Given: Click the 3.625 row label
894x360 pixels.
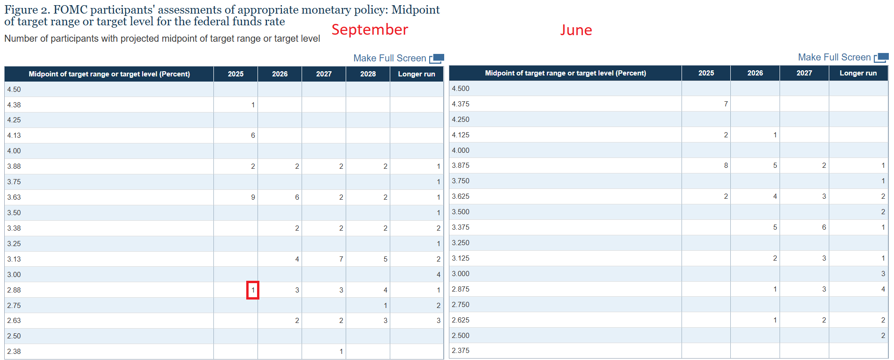Looking at the screenshot, I should click(x=461, y=196).
